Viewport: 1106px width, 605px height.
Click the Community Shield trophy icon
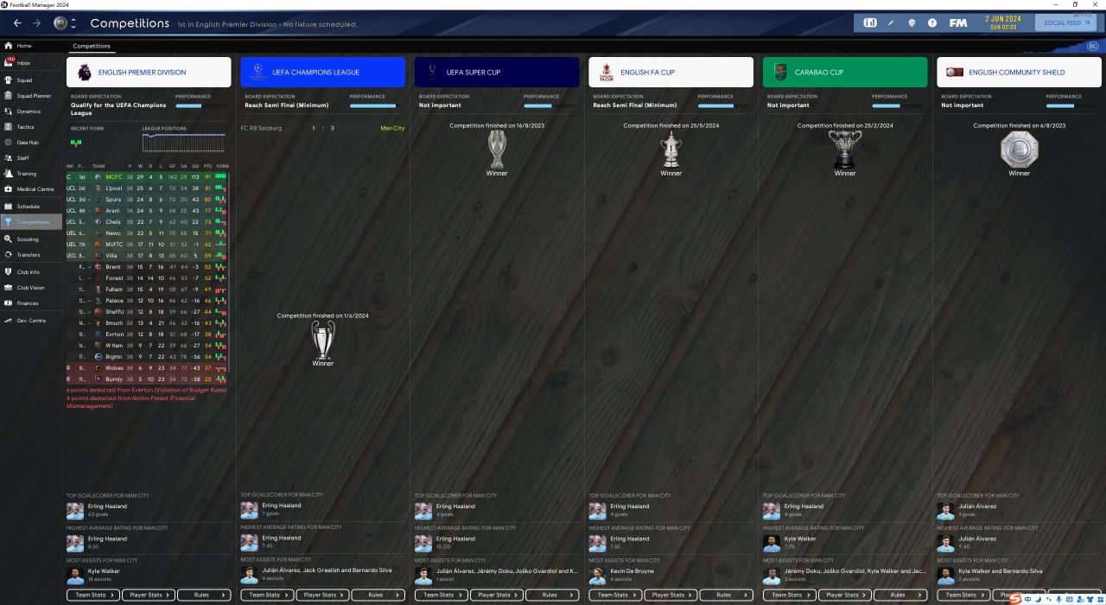pos(1019,150)
